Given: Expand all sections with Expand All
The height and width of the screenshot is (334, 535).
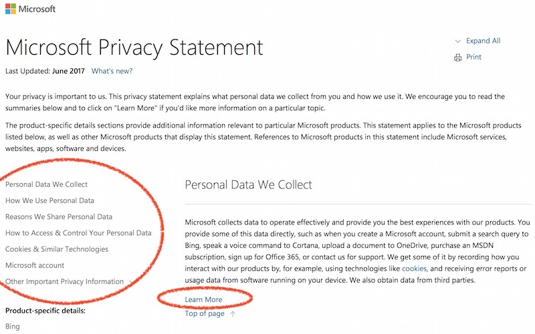Looking at the screenshot, I should [x=483, y=41].
